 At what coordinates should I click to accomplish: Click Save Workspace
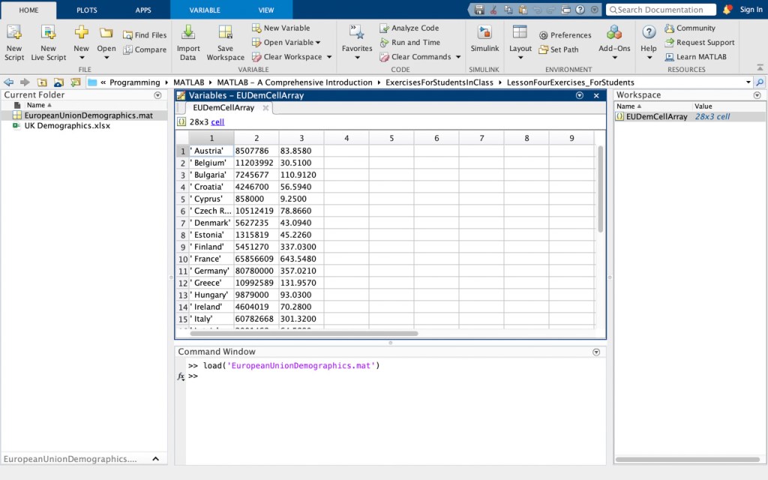pos(225,43)
